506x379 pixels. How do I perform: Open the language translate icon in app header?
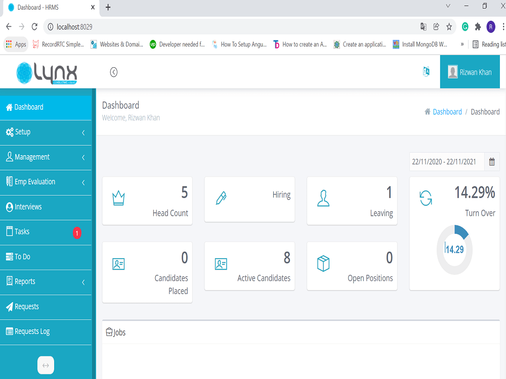426,72
